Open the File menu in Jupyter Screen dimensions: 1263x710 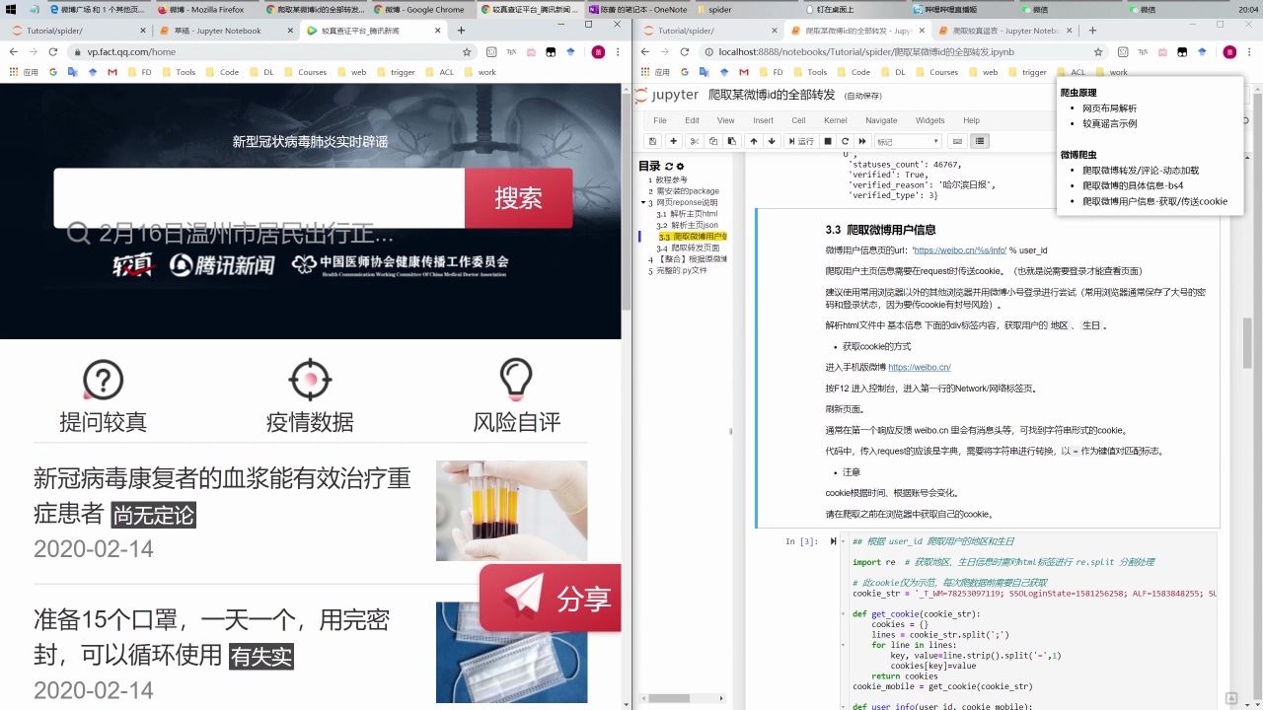pos(660,120)
